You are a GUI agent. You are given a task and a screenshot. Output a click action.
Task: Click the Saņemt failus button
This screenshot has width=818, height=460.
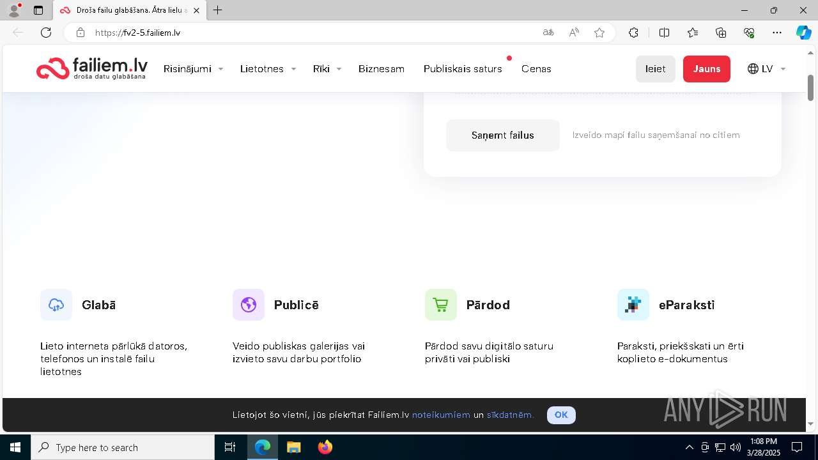point(503,135)
